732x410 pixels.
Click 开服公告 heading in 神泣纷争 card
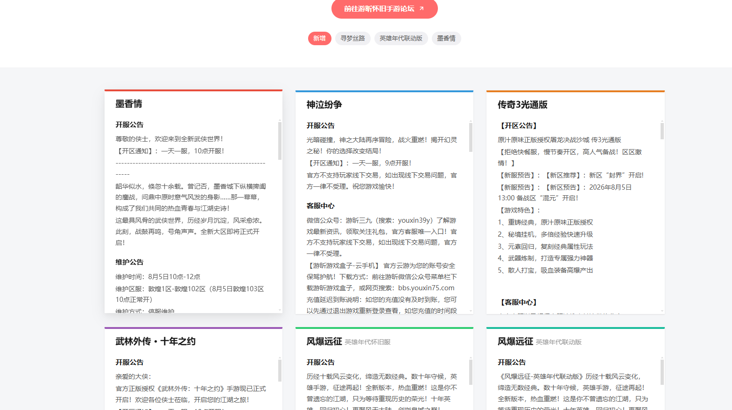tap(321, 125)
